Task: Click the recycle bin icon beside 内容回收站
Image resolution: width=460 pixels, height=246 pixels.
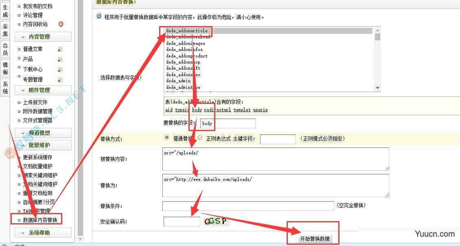Action: 61,24
